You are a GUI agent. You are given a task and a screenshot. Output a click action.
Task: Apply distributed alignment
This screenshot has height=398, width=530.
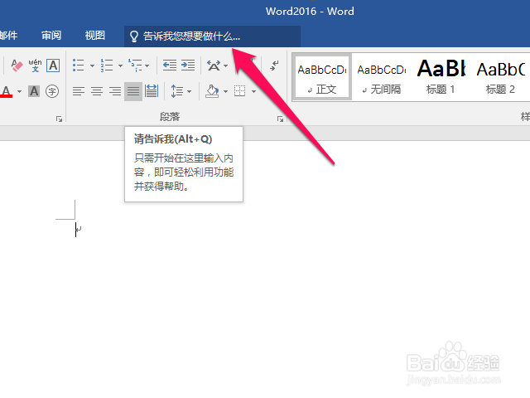tap(152, 91)
